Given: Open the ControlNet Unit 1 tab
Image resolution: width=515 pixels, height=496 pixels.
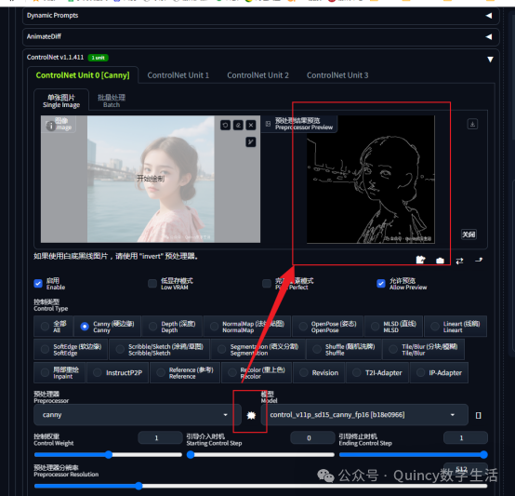Looking at the screenshot, I should (178, 75).
